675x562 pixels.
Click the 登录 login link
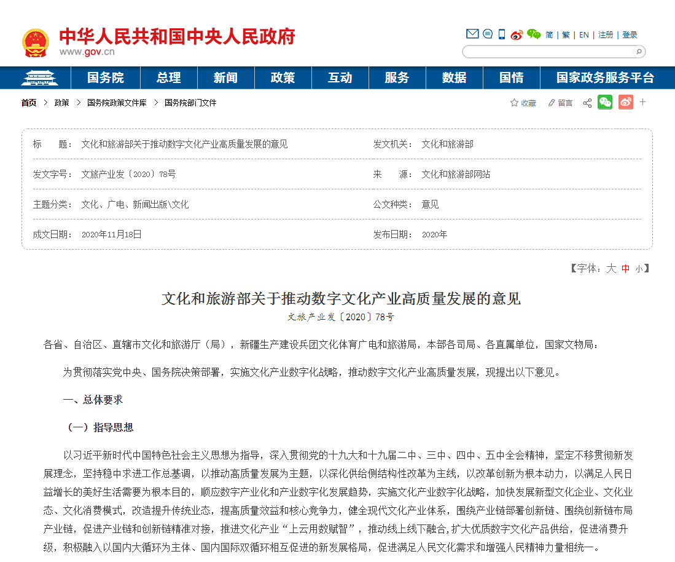coord(630,35)
